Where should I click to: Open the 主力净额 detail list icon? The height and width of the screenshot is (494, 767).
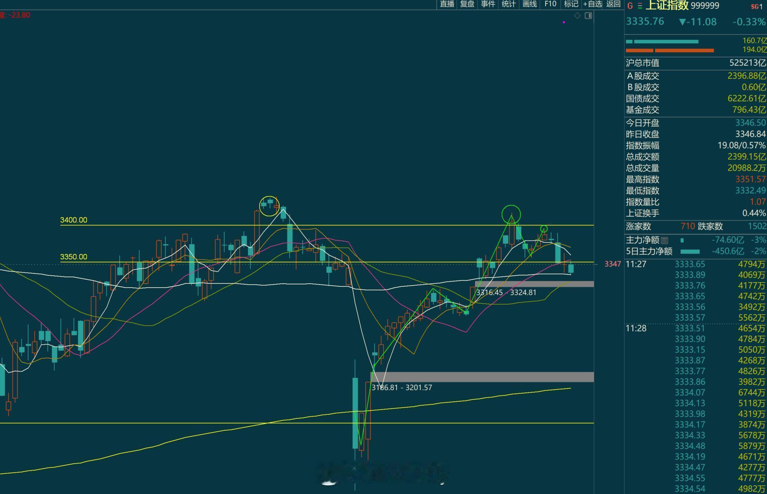tap(665, 240)
